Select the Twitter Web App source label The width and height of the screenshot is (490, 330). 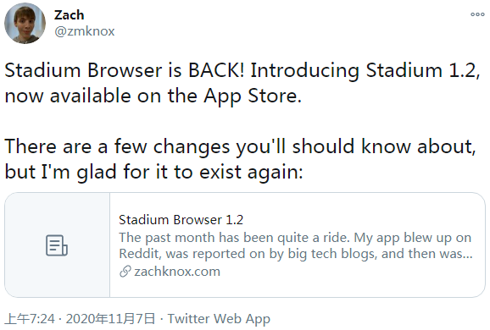tap(219, 319)
